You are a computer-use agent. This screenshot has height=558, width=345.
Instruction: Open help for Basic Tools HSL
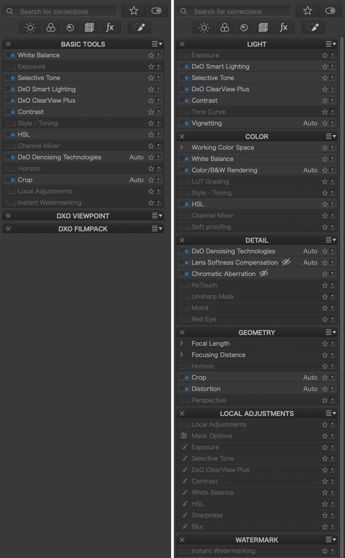tap(158, 135)
